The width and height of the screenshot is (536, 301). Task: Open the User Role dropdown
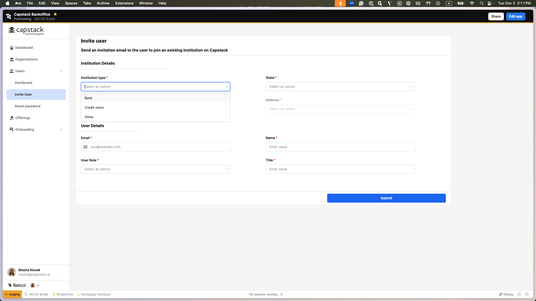pos(155,169)
